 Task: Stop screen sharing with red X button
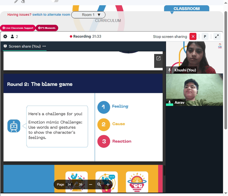coord(193,37)
